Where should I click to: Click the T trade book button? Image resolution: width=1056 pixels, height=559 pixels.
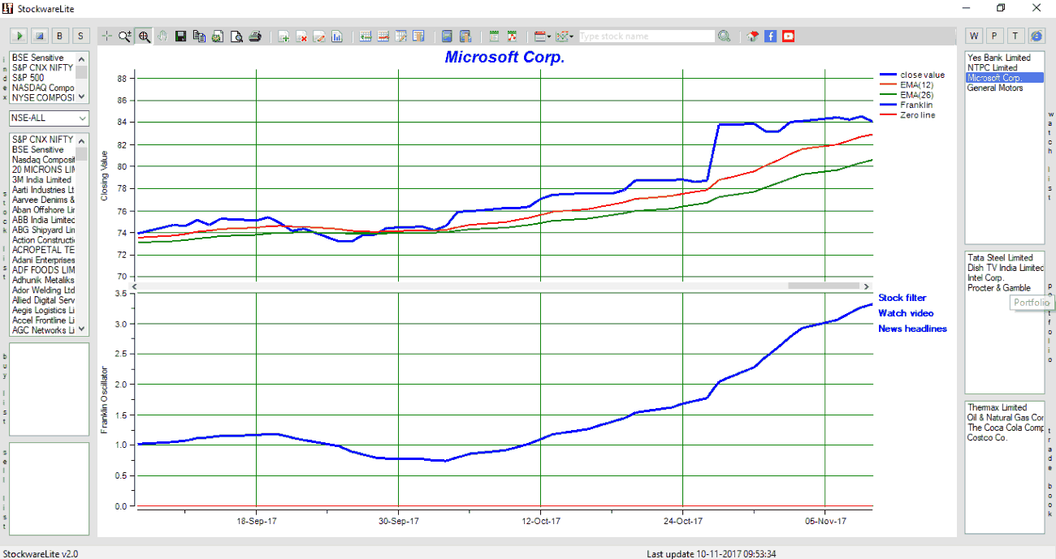[1015, 36]
